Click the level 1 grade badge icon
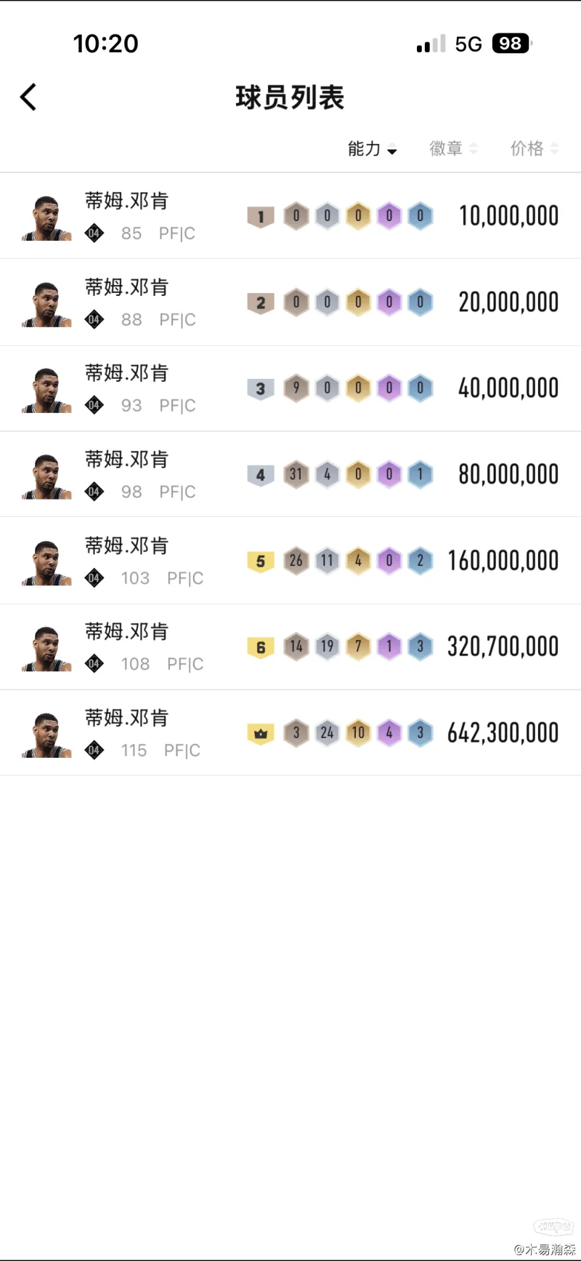The image size is (581, 1261). 261,217
